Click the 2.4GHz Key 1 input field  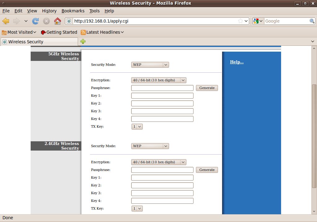tap(162, 177)
